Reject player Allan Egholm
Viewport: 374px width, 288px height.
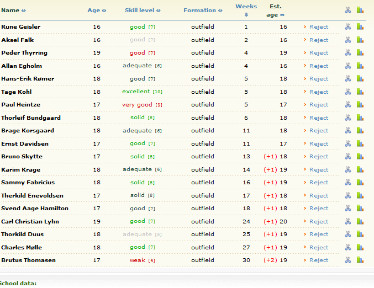[x=319, y=66]
